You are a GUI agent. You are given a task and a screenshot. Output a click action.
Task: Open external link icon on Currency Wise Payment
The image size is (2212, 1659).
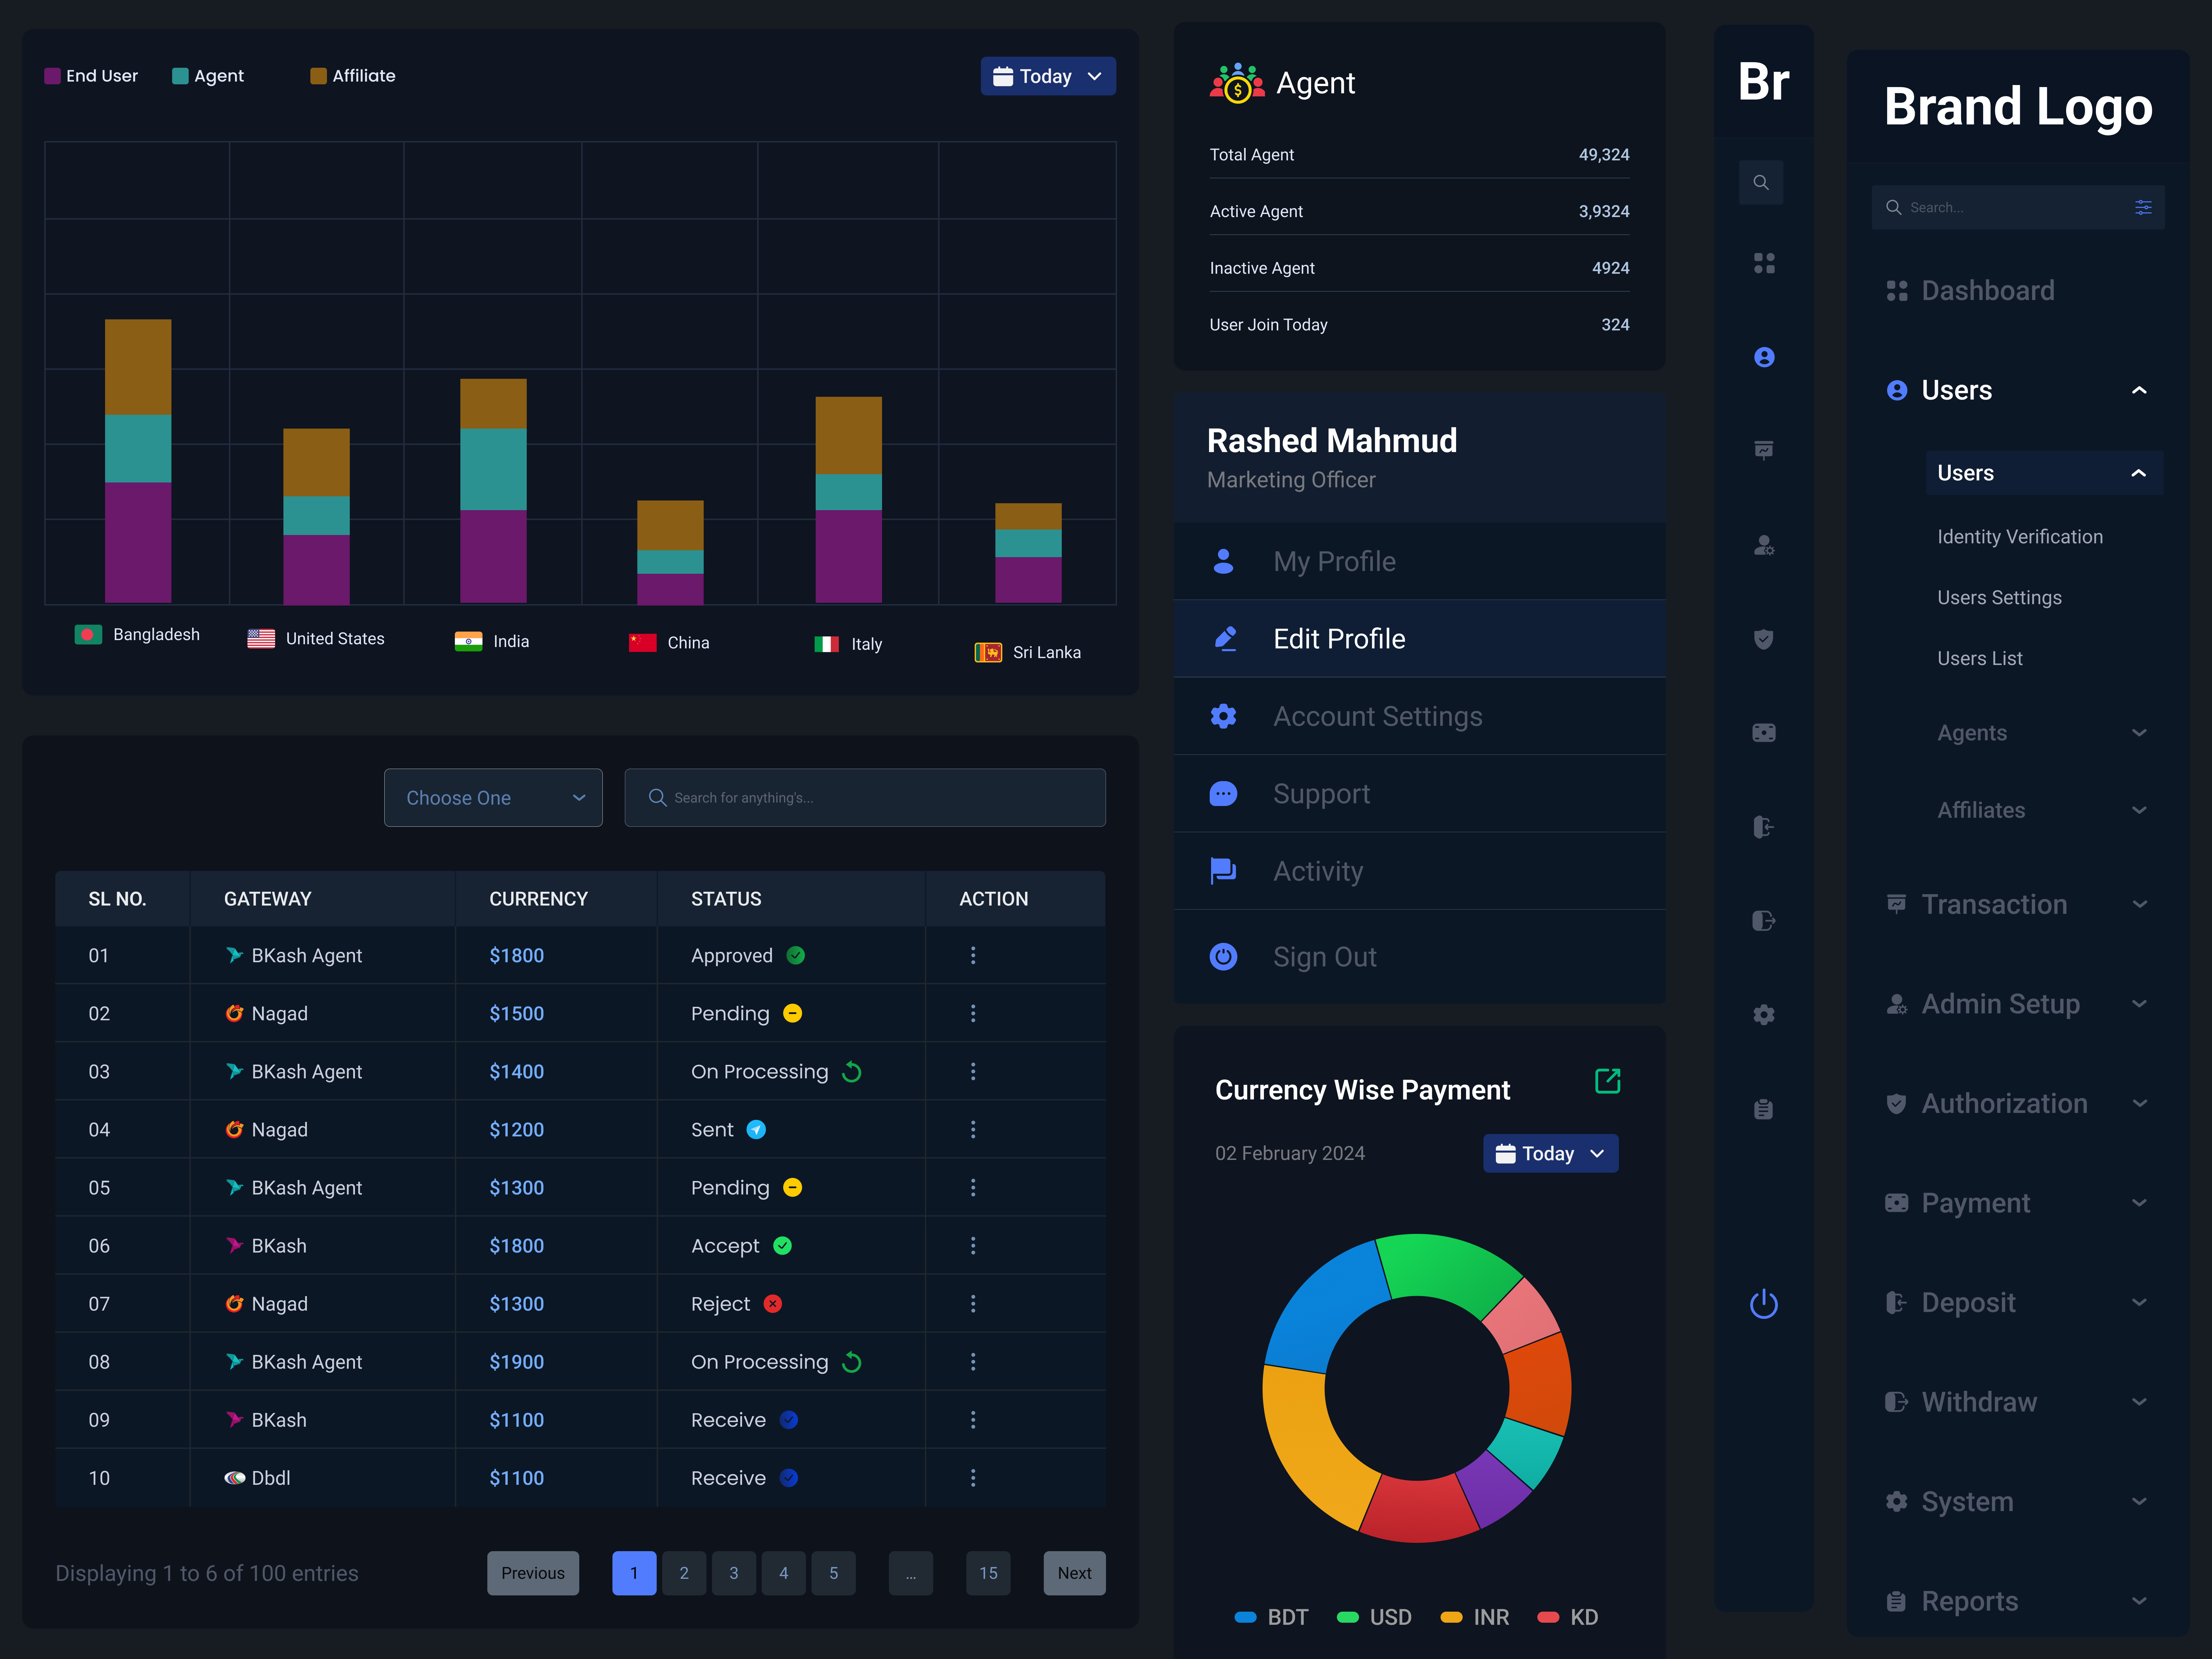point(1607,1081)
